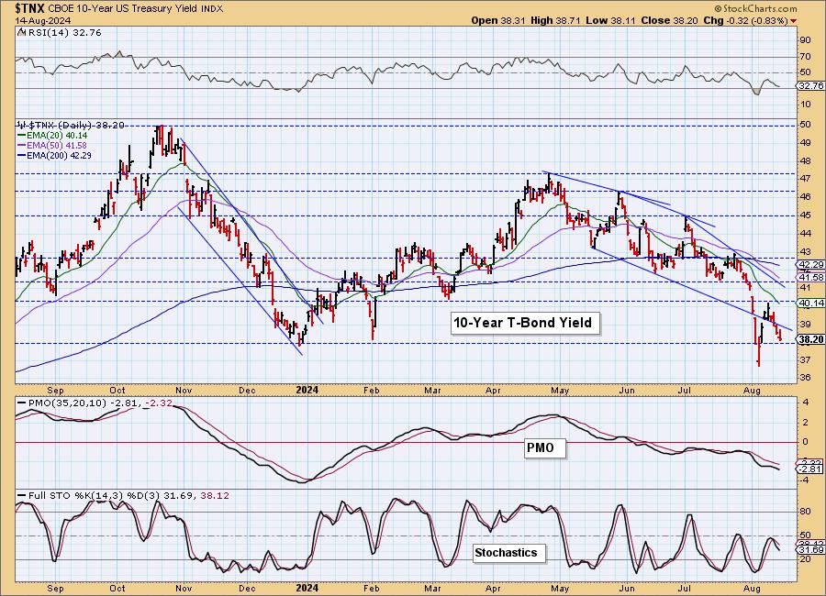This screenshot has width=826, height=596.
Task: Click the Low 38.11 value
Action: [610, 20]
